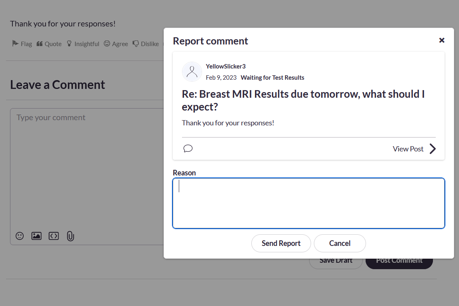Image resolution: width=459 pixels, height=306 pixels.
Task: Open the YellowSlicker3 username link
Action: tap(225, 66)
